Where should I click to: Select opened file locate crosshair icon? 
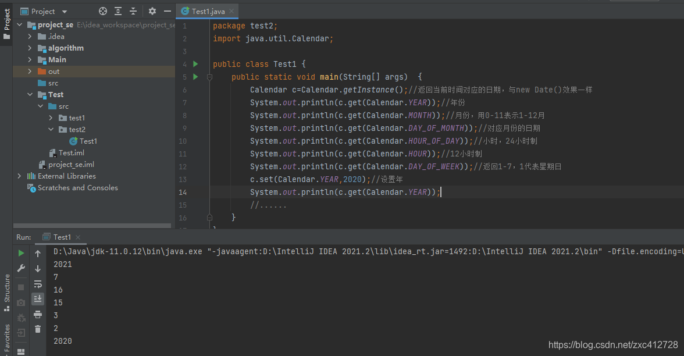[103, 12]
